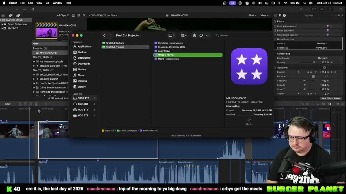Adjust the Scale (All) slider
The width and height of the screenshot is (346, 194).
[x=304, y=81]
